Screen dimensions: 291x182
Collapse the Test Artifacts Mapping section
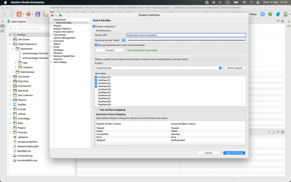(x=97, y=110)
